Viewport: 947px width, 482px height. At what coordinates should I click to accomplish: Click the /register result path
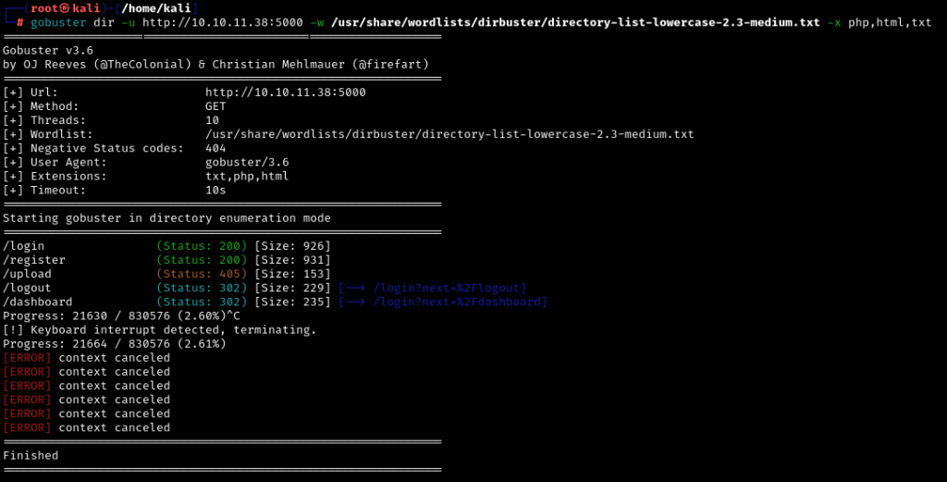(34, 260)
